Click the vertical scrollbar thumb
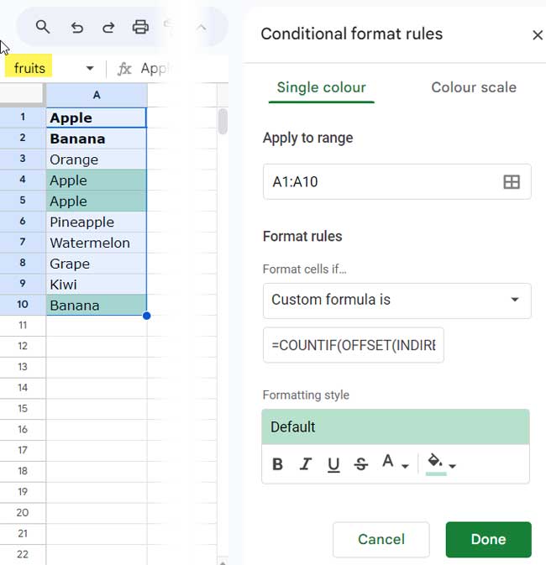 coord(223,122)
